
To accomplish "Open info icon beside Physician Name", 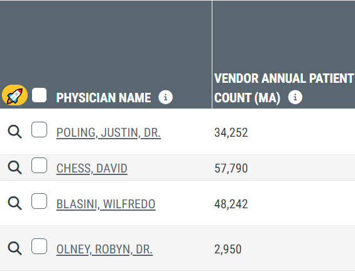I will click(x=165, y=97).
